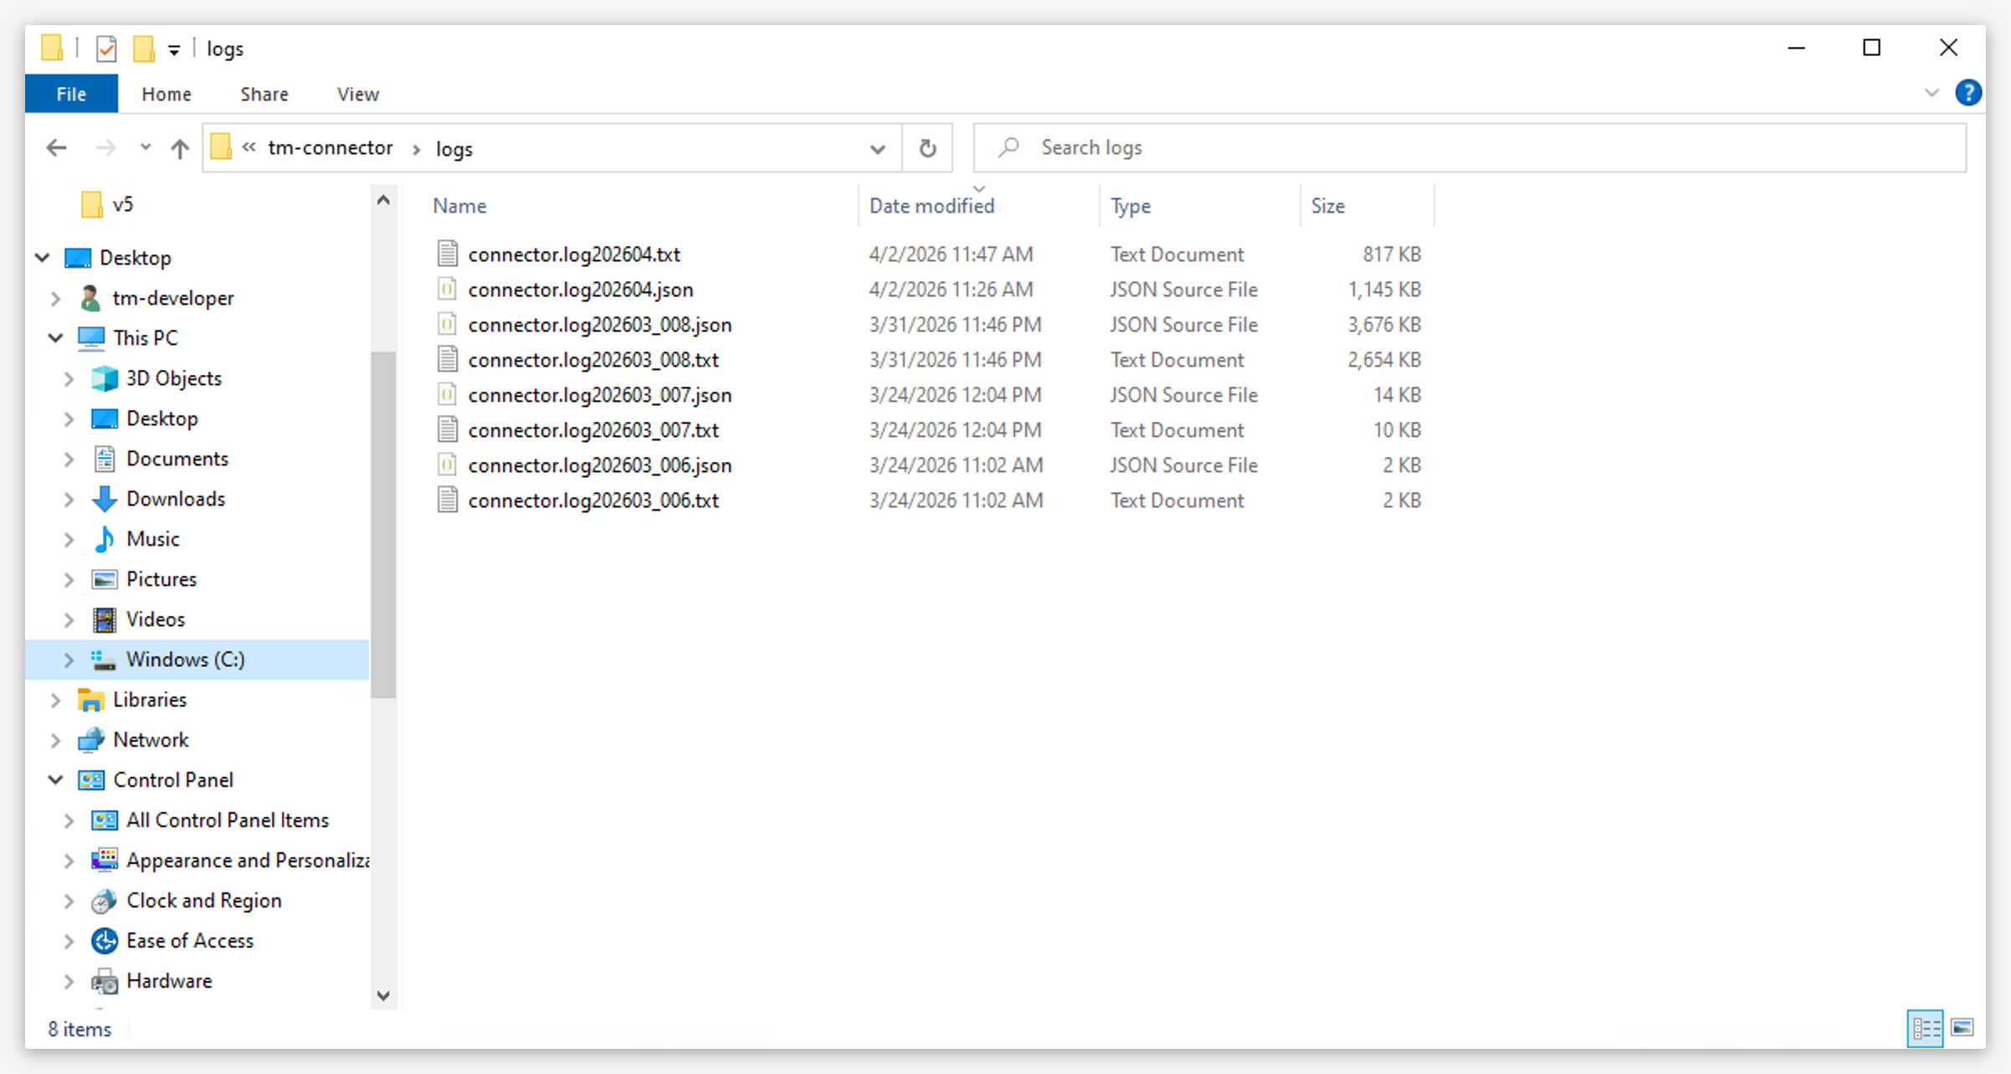Collapse the ribbon with the chevron

[1931, 93]
